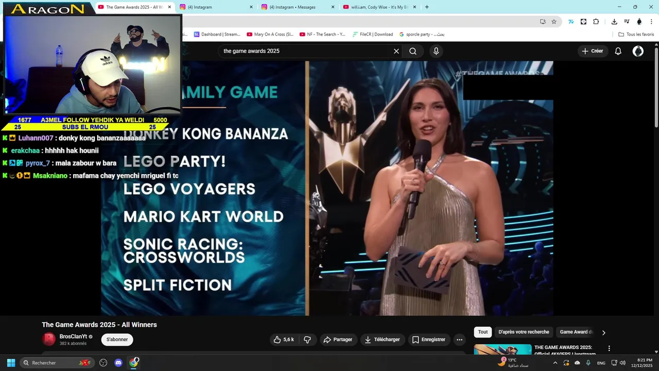Open more actions ellipsis under video
This screenshot has height=371, width=659.
459,340
